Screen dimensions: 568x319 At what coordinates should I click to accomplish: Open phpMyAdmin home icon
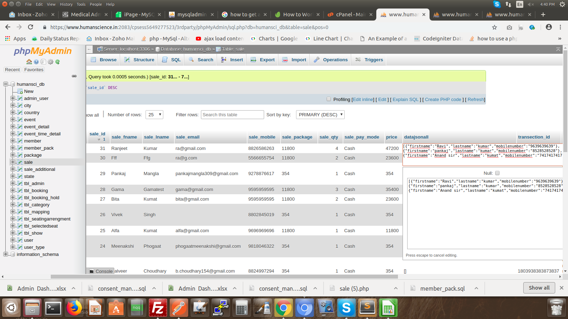point(29,62)
